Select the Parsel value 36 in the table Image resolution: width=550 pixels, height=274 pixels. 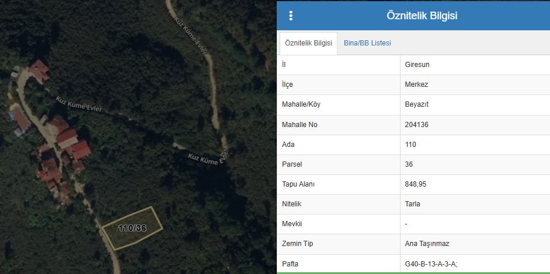409,164
